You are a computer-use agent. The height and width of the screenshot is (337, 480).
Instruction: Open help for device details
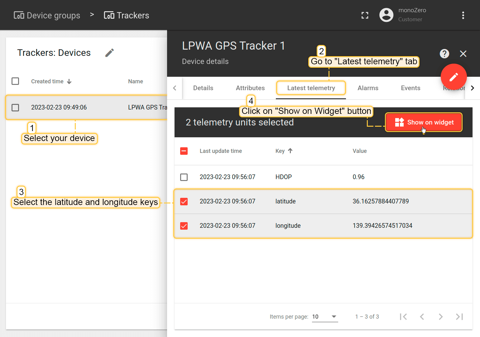pos(444,54)
